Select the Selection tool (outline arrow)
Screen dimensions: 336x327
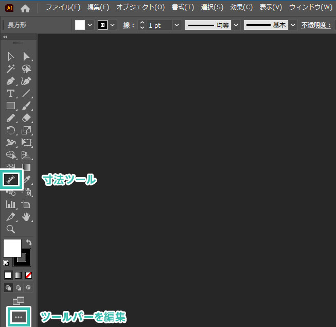point(11,57)
